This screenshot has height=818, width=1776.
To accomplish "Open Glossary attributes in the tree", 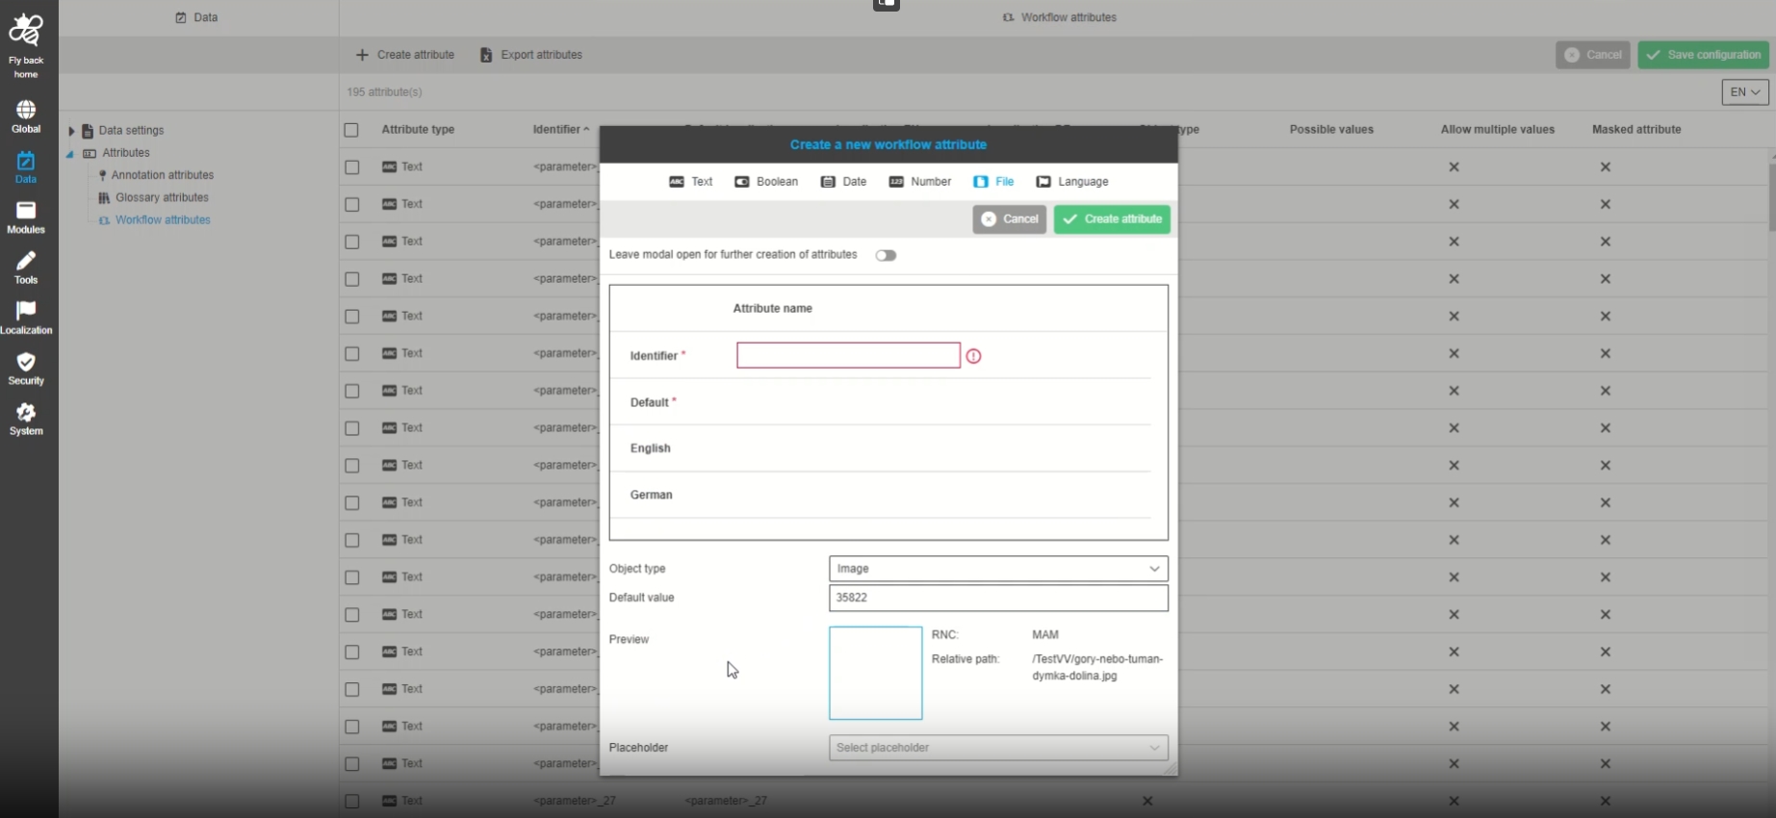I will coord(162,198).
